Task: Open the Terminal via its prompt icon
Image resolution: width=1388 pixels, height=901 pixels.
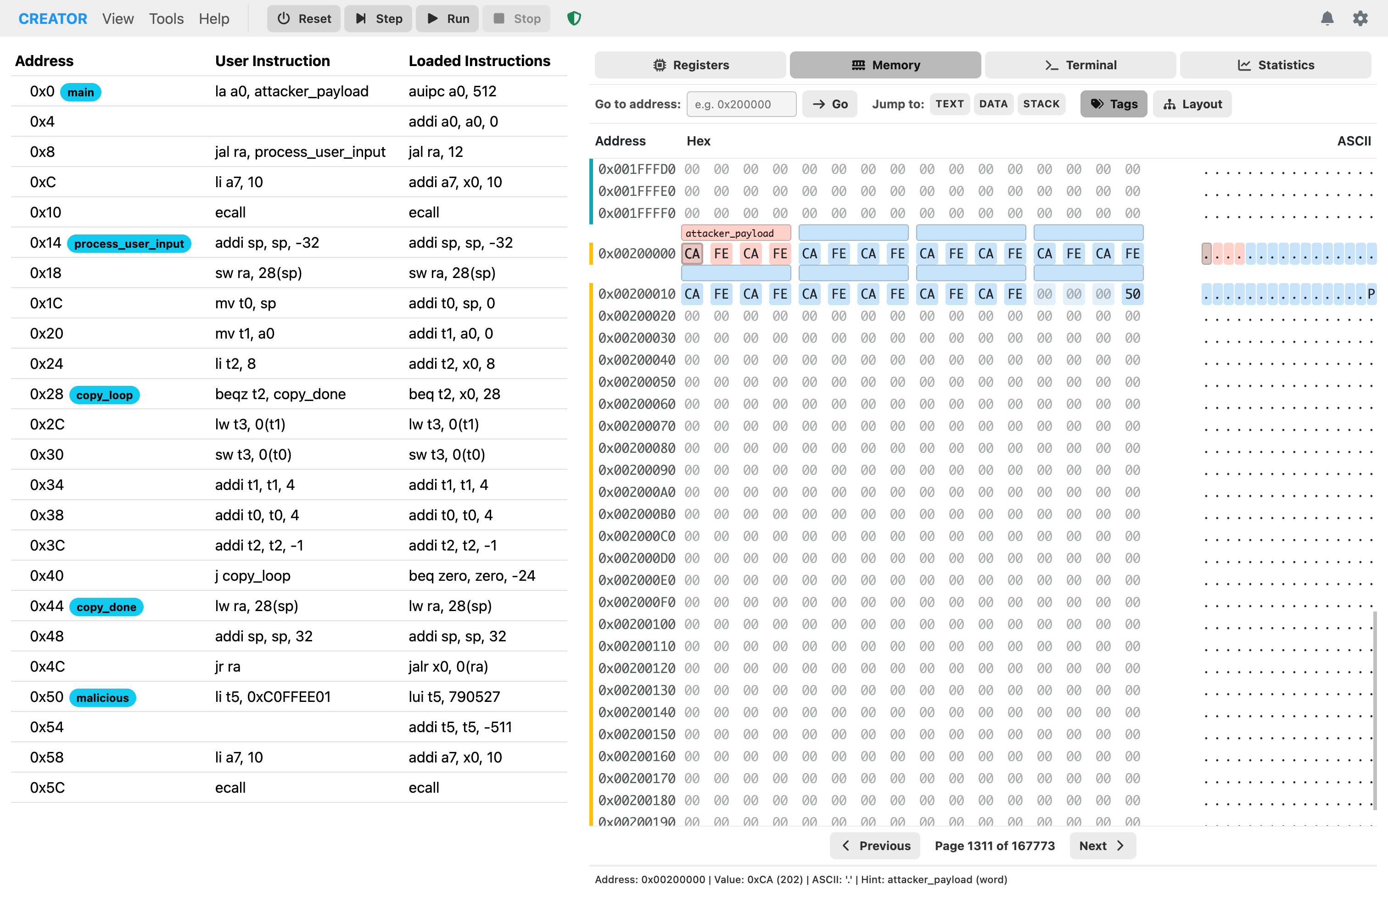Action: pos(1050,65)
